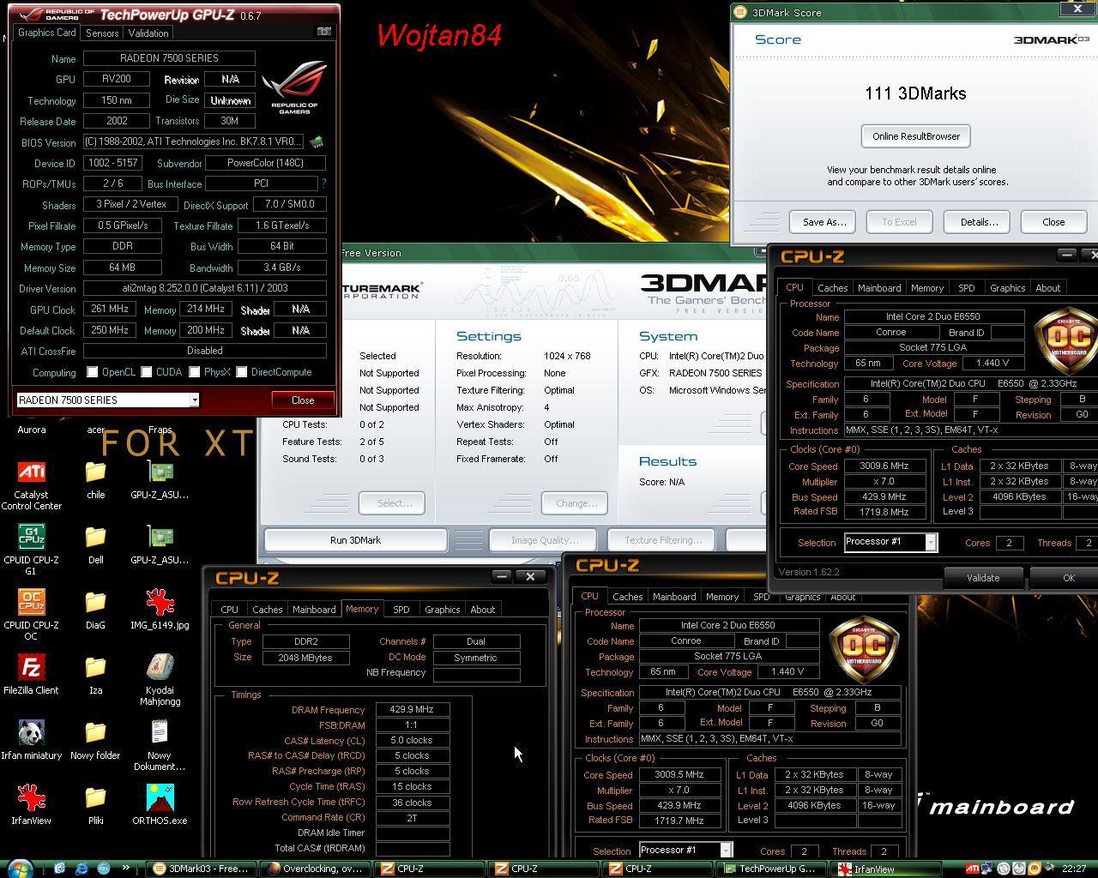Switch to GPU-Z Validation tab

(148, 33)
